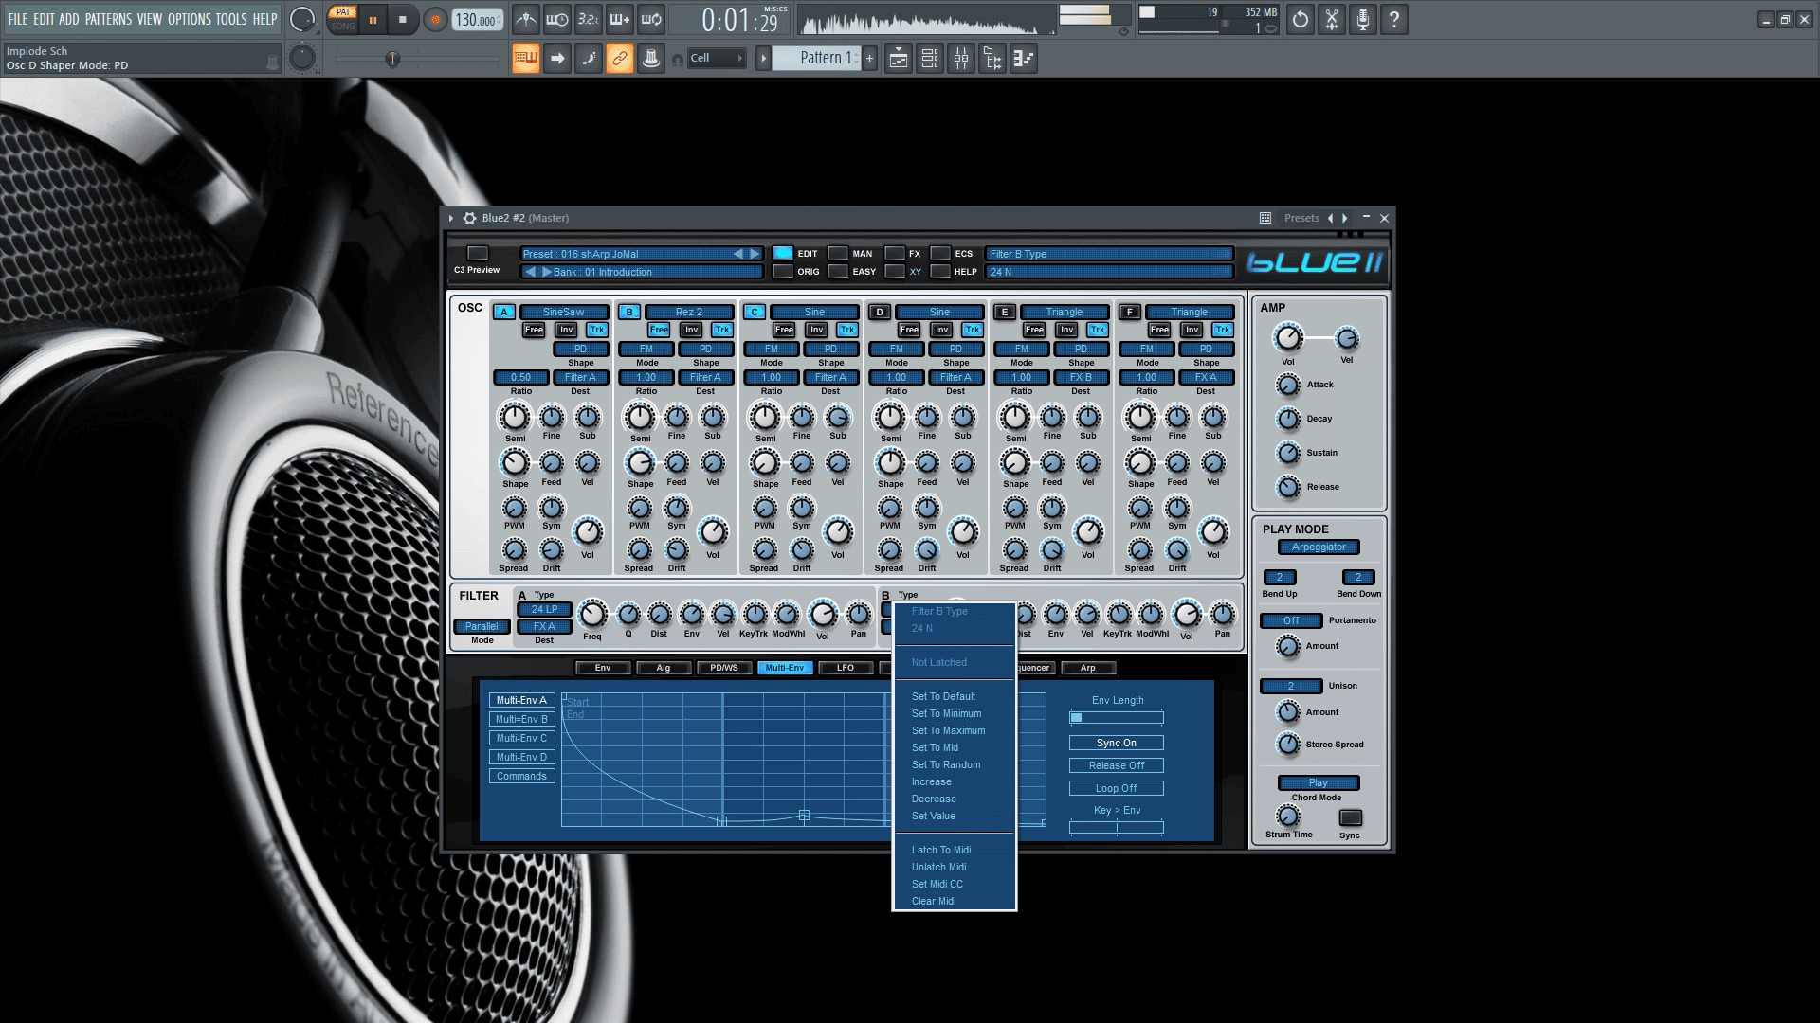The height and width of the screenshot is (1023, 1820).
Task: Enable the FX mode checkbox
Action: [x=895, y=253]
